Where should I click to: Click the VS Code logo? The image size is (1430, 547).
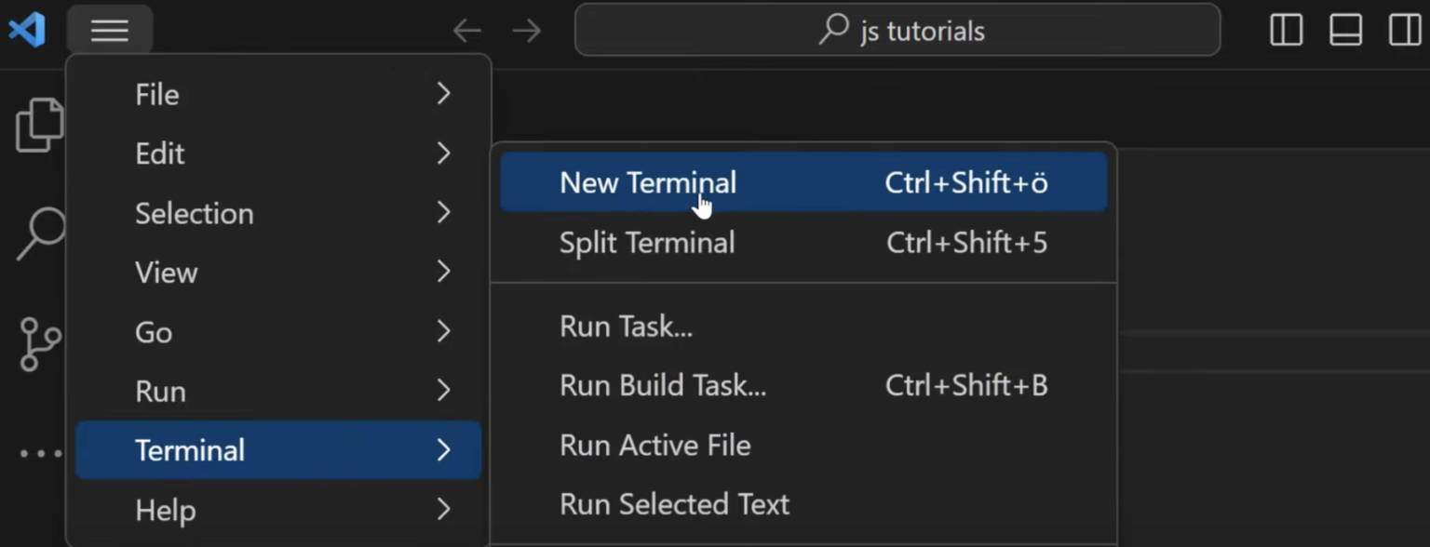(x=25, y=30)
